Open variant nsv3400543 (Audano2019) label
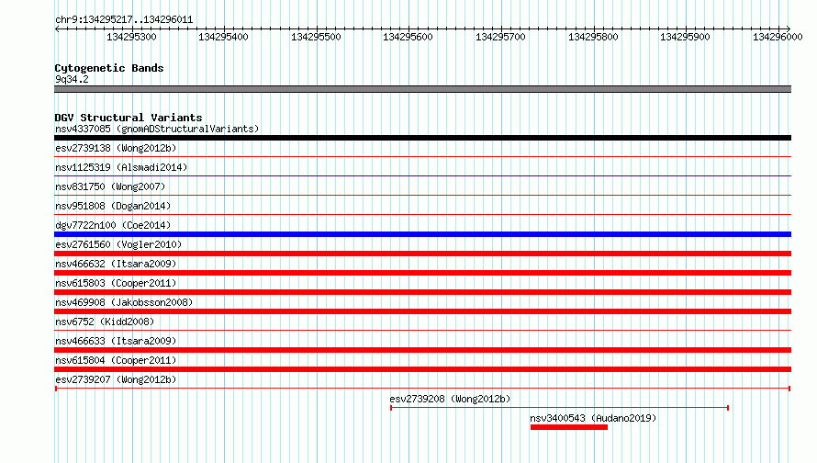 pos(593,418)
